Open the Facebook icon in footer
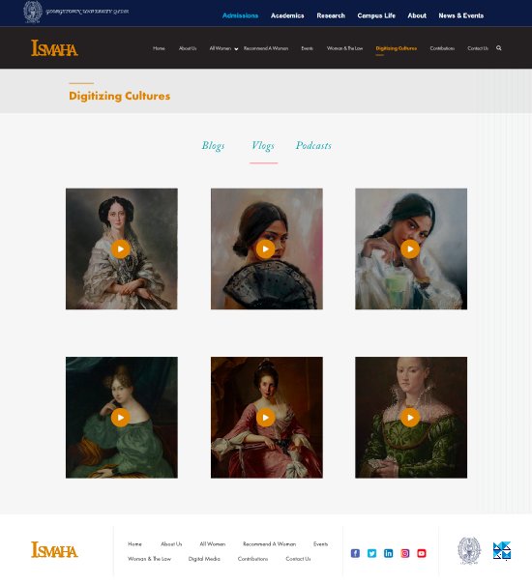Image resolution: width=532 pixels, height=585 pixels. (x=355, y=553)
